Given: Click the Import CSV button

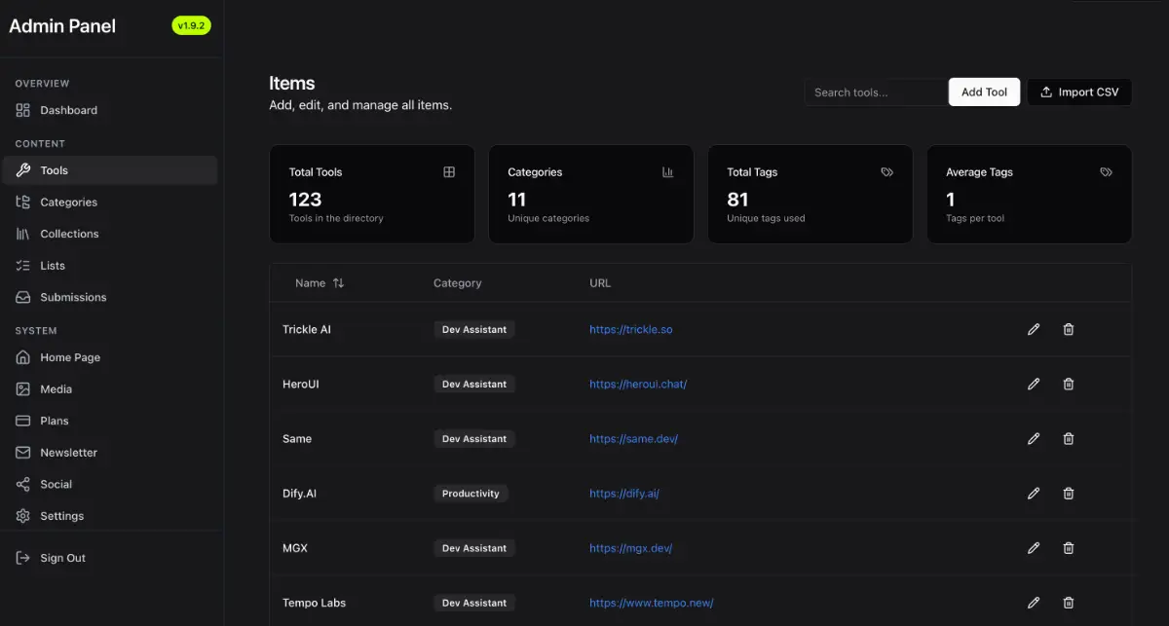Looking at the screenshot, I should tap(1079, 92).
